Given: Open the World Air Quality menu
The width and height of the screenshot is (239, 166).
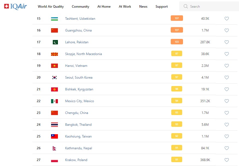Looking at the screenshot, I should point(51,7).
